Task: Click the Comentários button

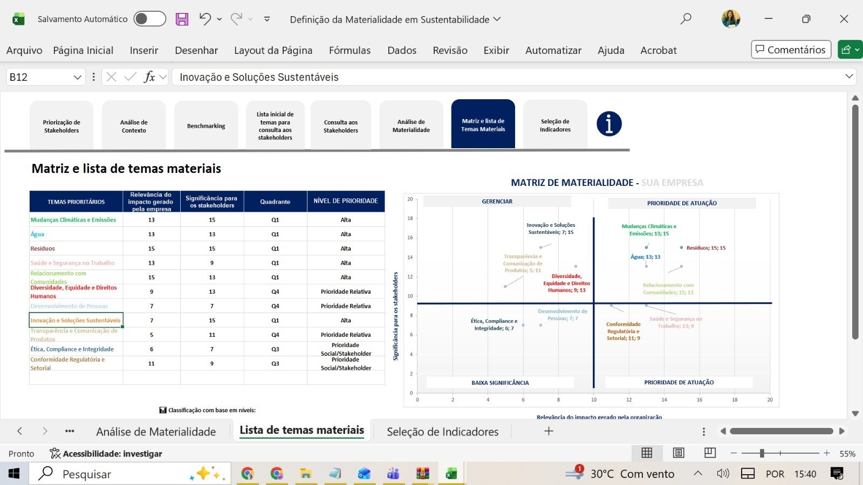Action: click(791, 50)
